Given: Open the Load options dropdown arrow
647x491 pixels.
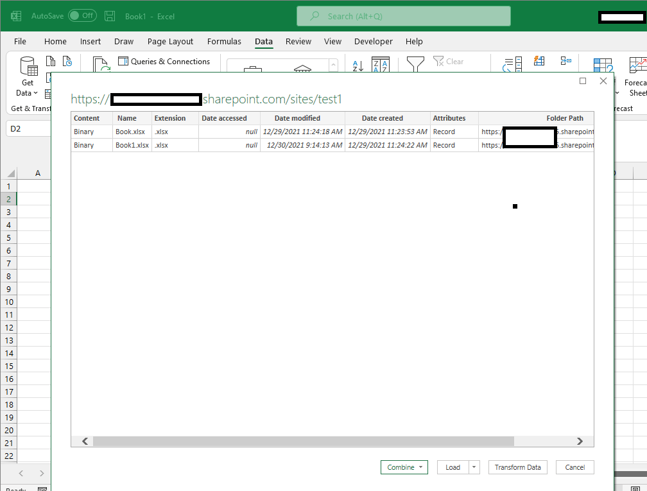Looking at the screenshot, I should 474,467.
